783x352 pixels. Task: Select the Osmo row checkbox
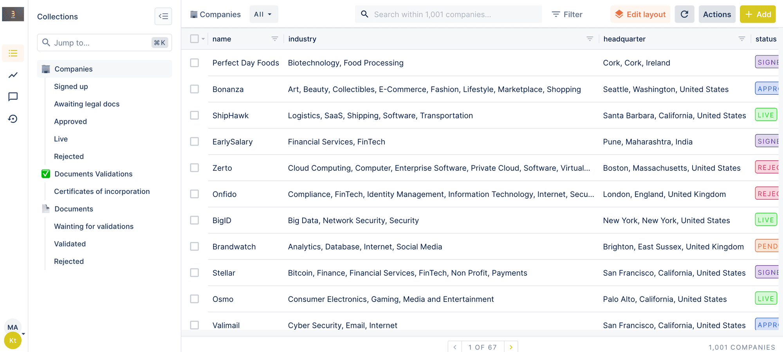click(x=194, y=299)
